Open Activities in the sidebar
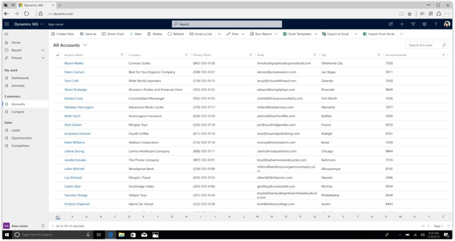 pos(18,86)
